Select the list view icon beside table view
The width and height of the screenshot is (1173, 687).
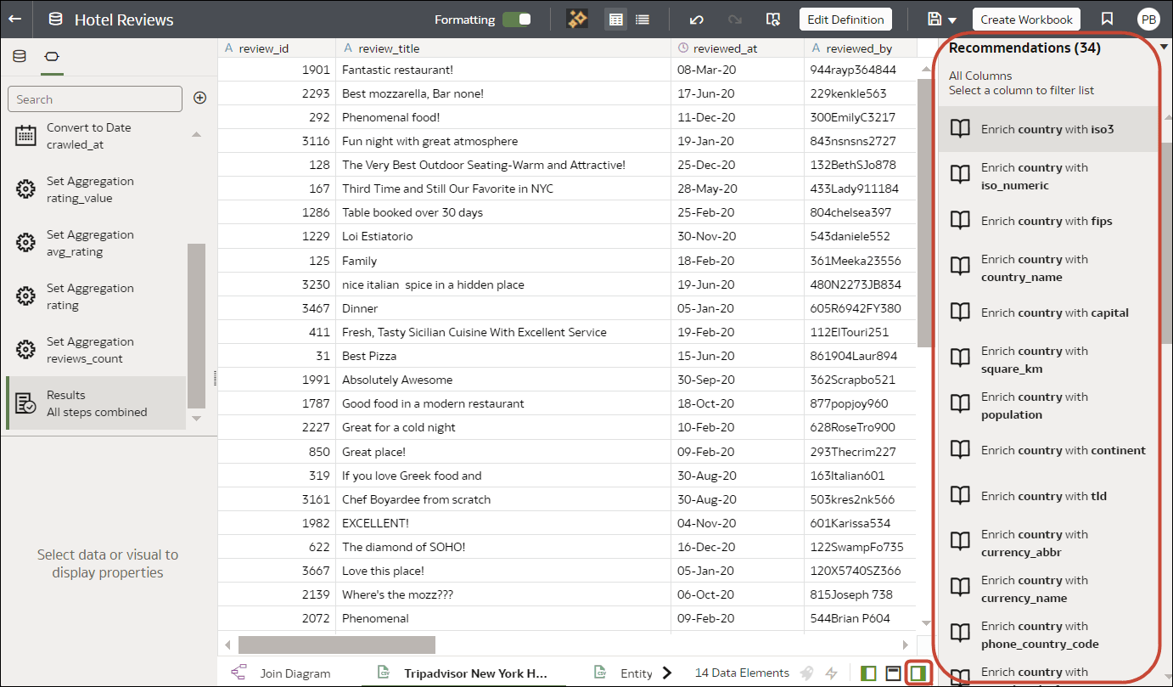643,19
